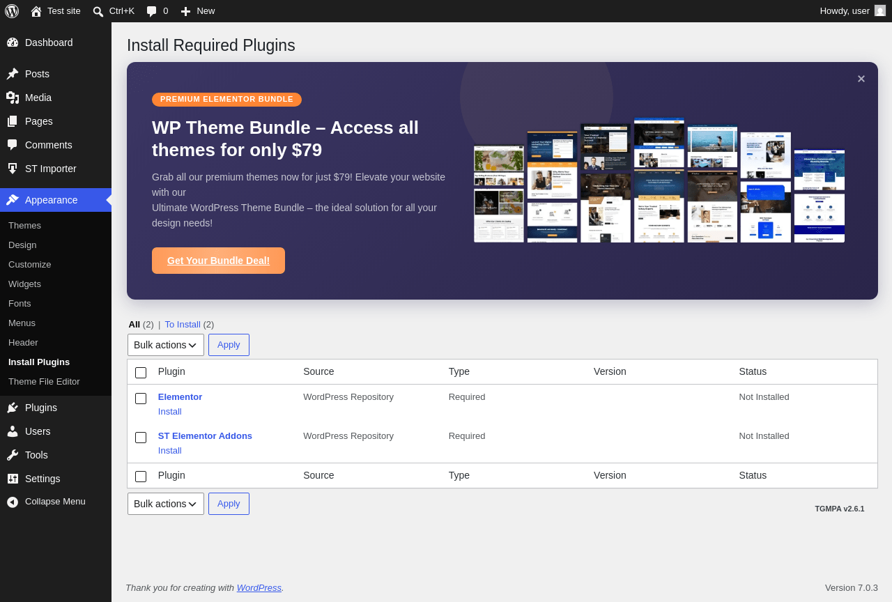Dismiss the WP Theme Bundle banner
Viewport: 892px width, 602px height.
pos(861,79)
